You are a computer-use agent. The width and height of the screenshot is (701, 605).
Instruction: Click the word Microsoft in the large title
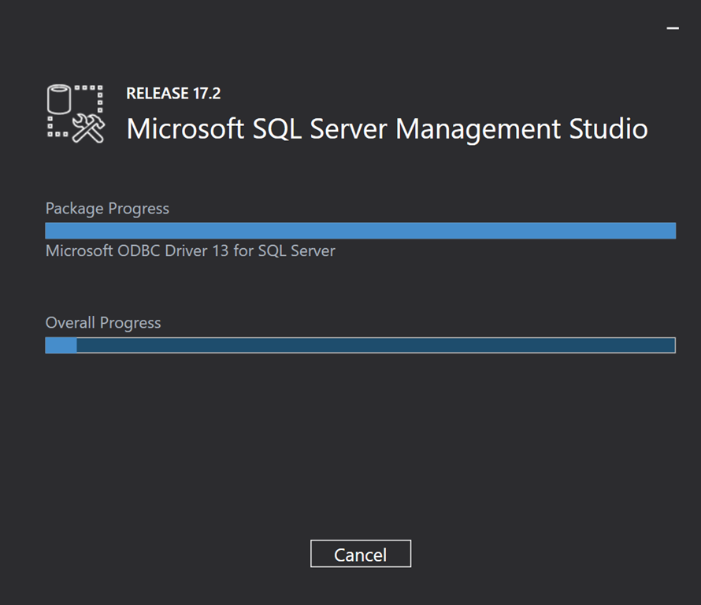(x=186, y=129)
